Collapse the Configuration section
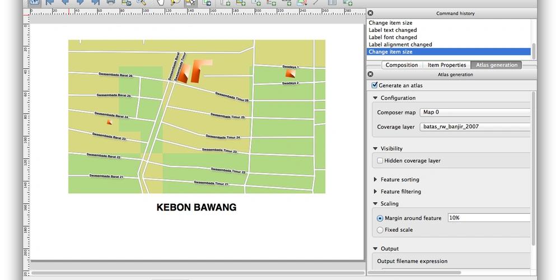The image size is (560, 280). (375, 98)
